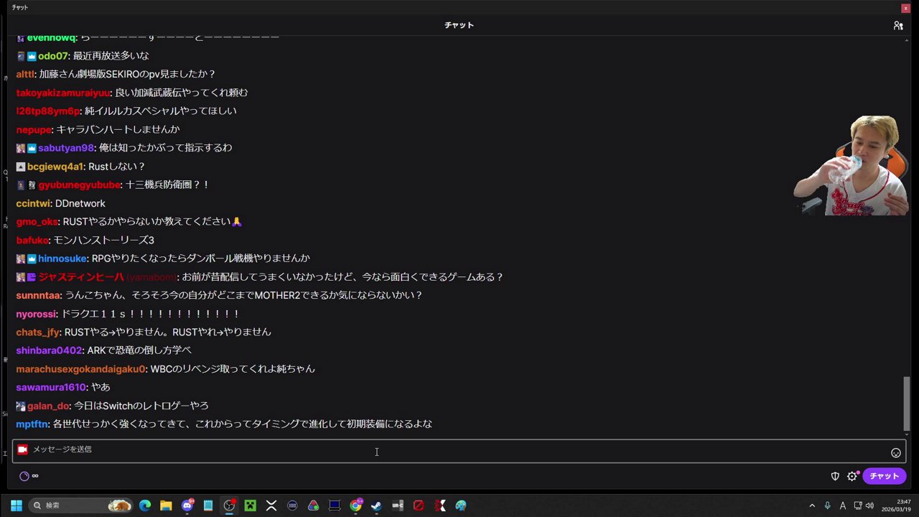This screenshot has width=919, height=517.
Task: Launch Steam from the taskbar
Action: [375, 505]
